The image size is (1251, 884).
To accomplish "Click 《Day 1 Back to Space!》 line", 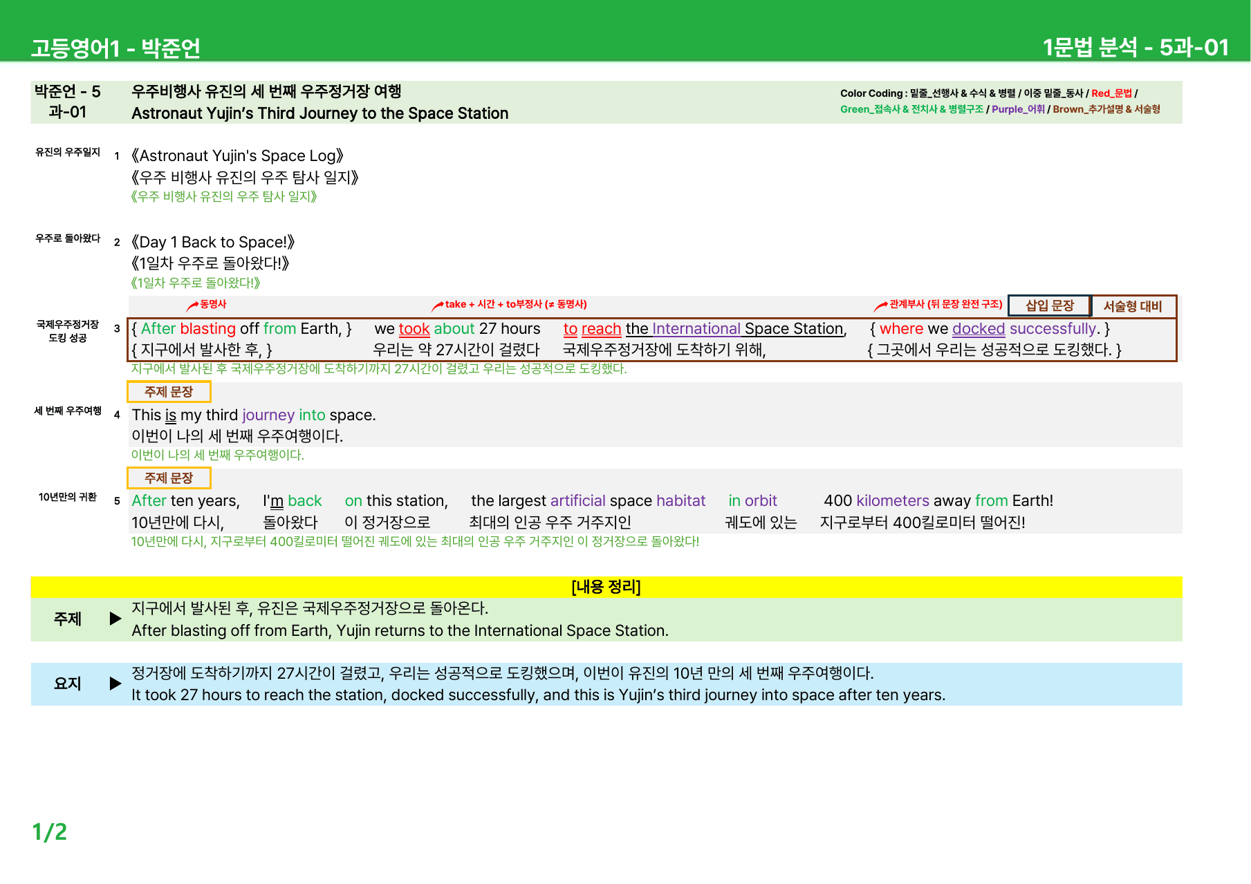I will tap(213, 242).
